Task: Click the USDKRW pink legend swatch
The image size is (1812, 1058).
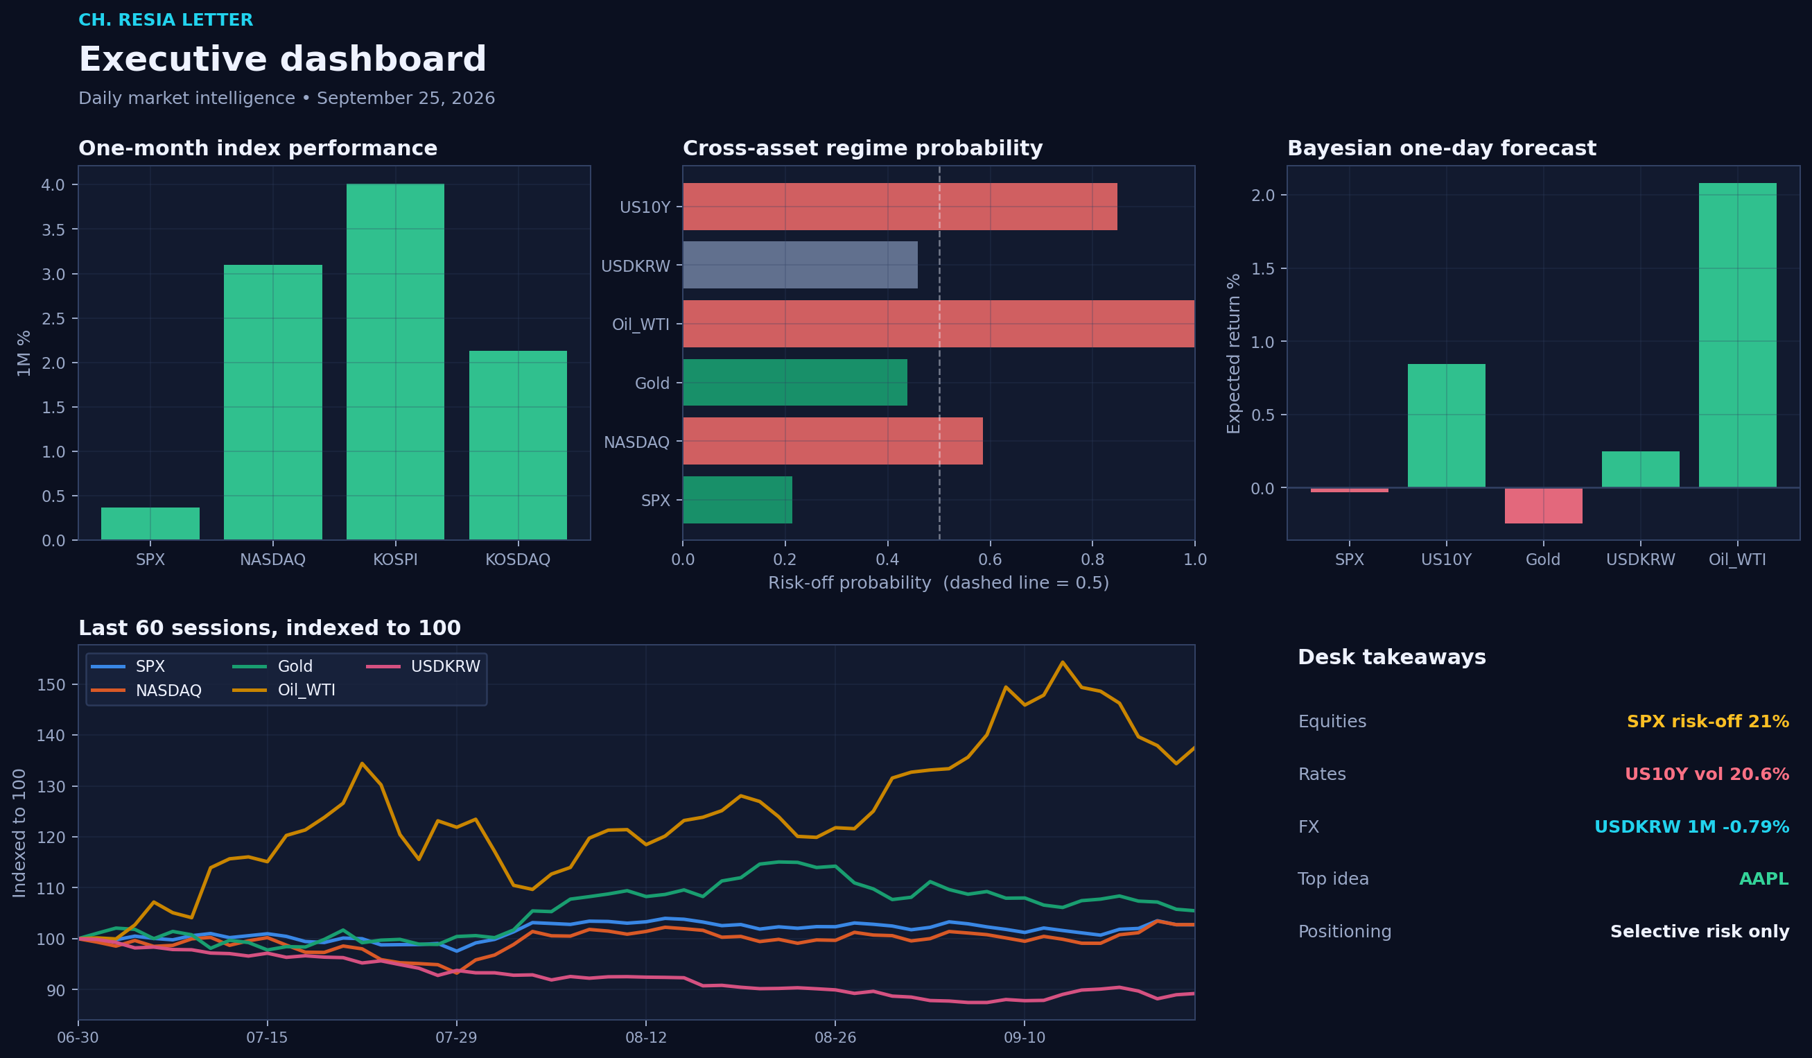Action: click(383, 667)
